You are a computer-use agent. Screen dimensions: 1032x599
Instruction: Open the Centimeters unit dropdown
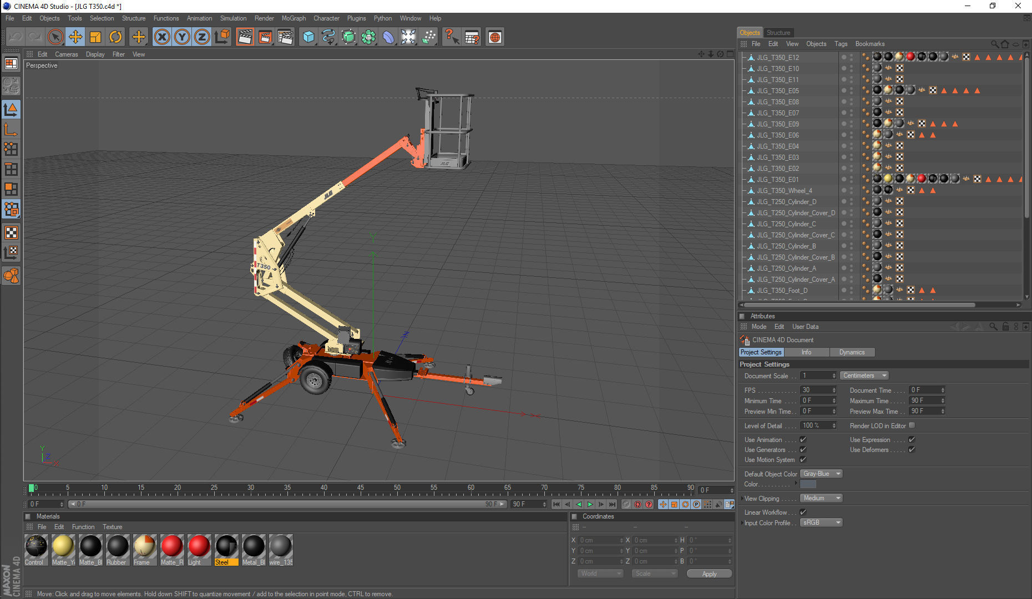(864, 375)
